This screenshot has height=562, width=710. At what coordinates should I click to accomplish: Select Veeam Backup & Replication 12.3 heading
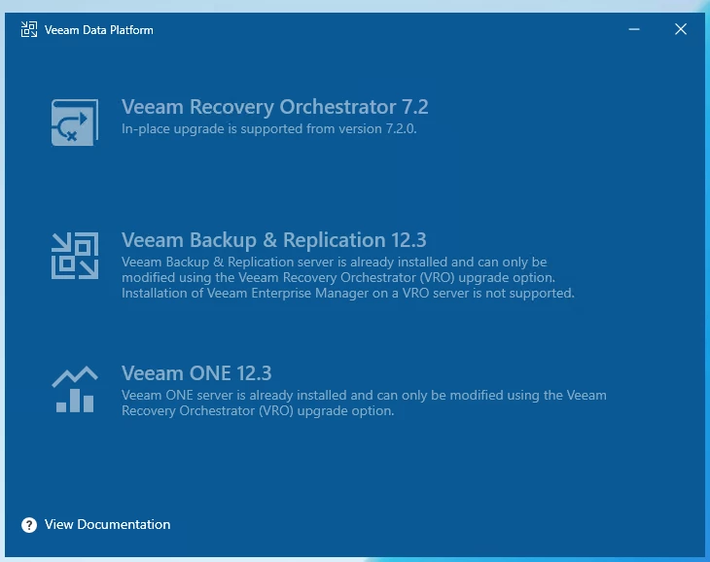click(x=274, y=240)
